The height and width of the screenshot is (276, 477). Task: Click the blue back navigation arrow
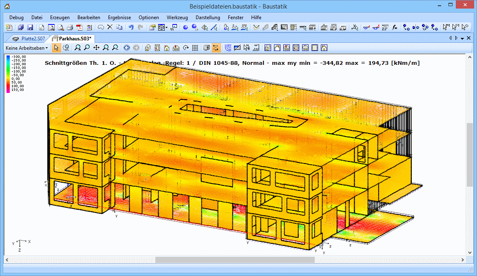coord(126,48)
